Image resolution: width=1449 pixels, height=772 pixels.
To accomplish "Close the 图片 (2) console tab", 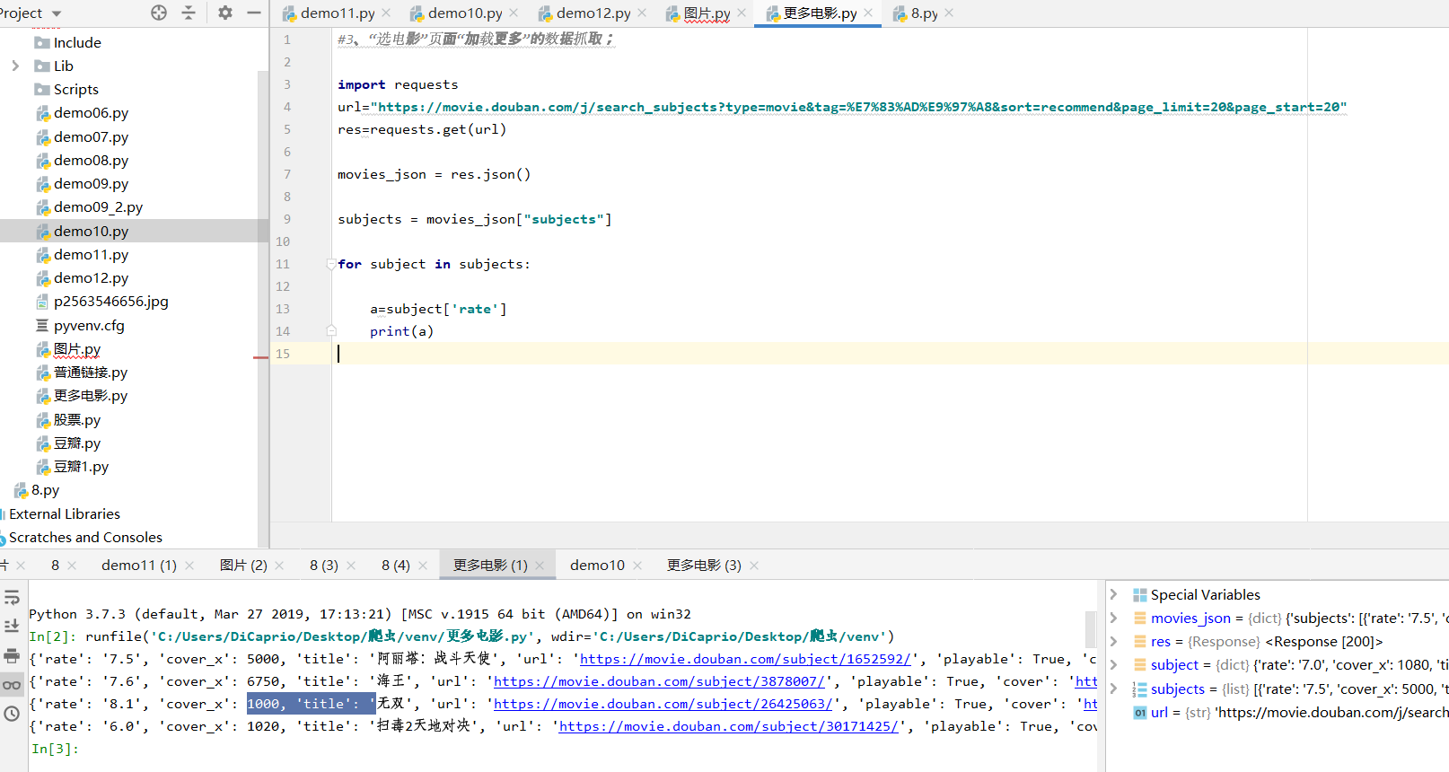I will (x=280, y=566).
